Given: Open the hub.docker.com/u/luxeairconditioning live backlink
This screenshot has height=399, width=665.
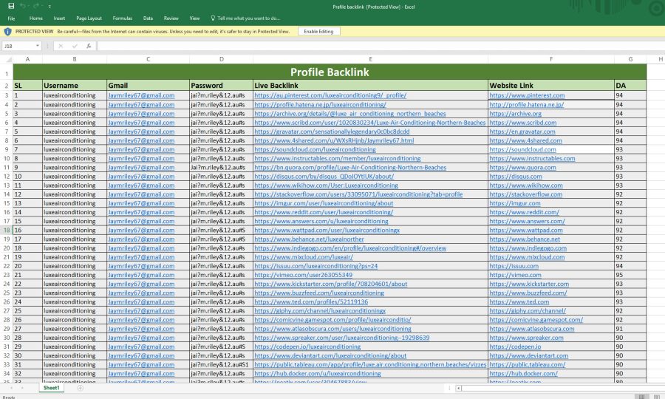Looking at the screenshot, I should click(x=318, y=374).
